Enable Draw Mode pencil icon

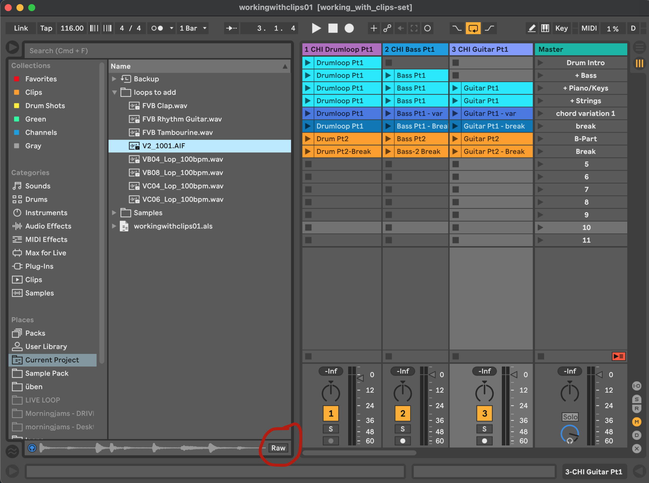[532, 28]
